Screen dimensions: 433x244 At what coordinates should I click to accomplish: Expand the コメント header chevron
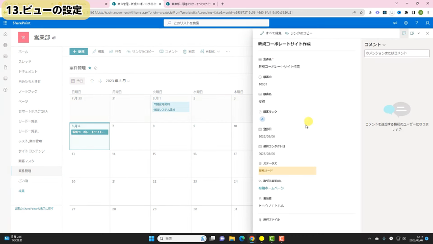(x=384, y=45)
